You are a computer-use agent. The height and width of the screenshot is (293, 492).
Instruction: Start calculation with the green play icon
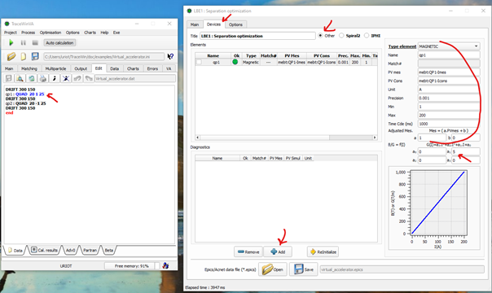11,42
